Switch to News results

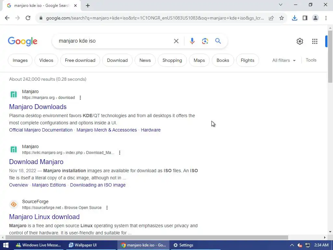[x=145, y=60]
